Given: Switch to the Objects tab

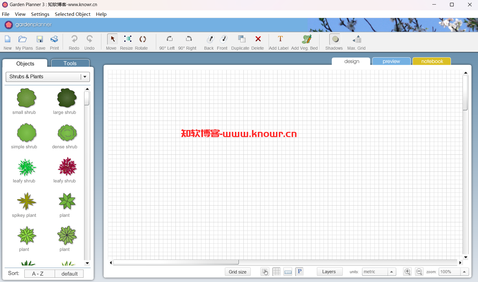Looking at the screenshot, I should click(x=25, y=63).
